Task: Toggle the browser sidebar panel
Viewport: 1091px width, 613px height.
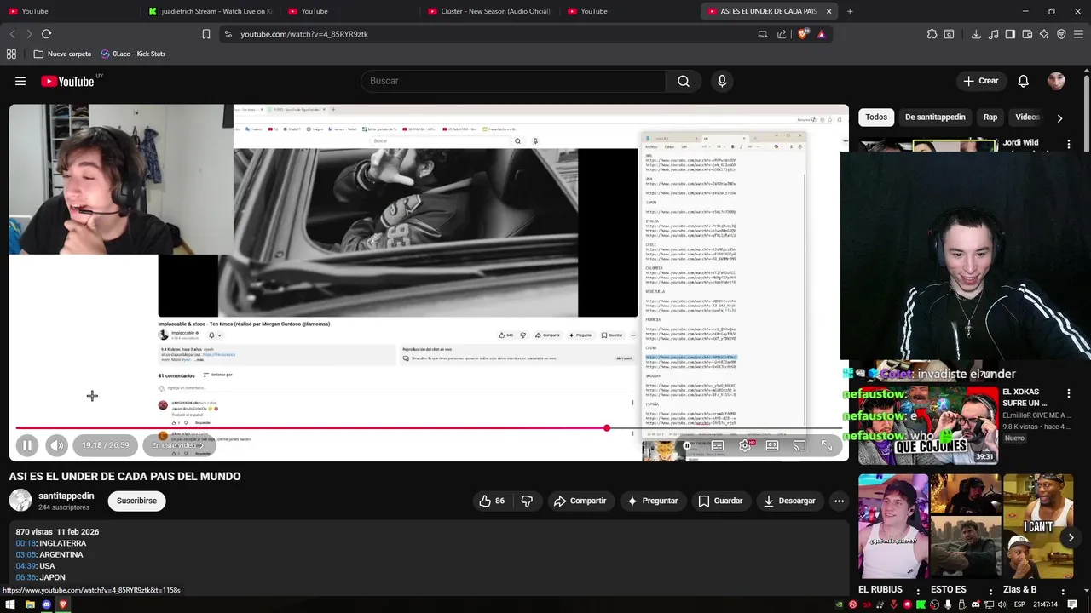Action: coord(1010,34)
